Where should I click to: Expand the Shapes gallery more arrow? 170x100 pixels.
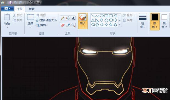point(120,25)
